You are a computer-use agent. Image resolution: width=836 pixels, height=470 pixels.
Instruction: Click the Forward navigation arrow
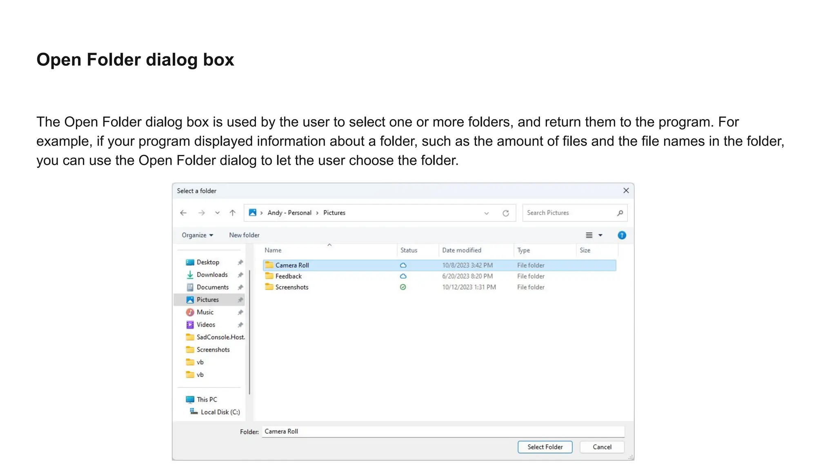tap(201, 213)
